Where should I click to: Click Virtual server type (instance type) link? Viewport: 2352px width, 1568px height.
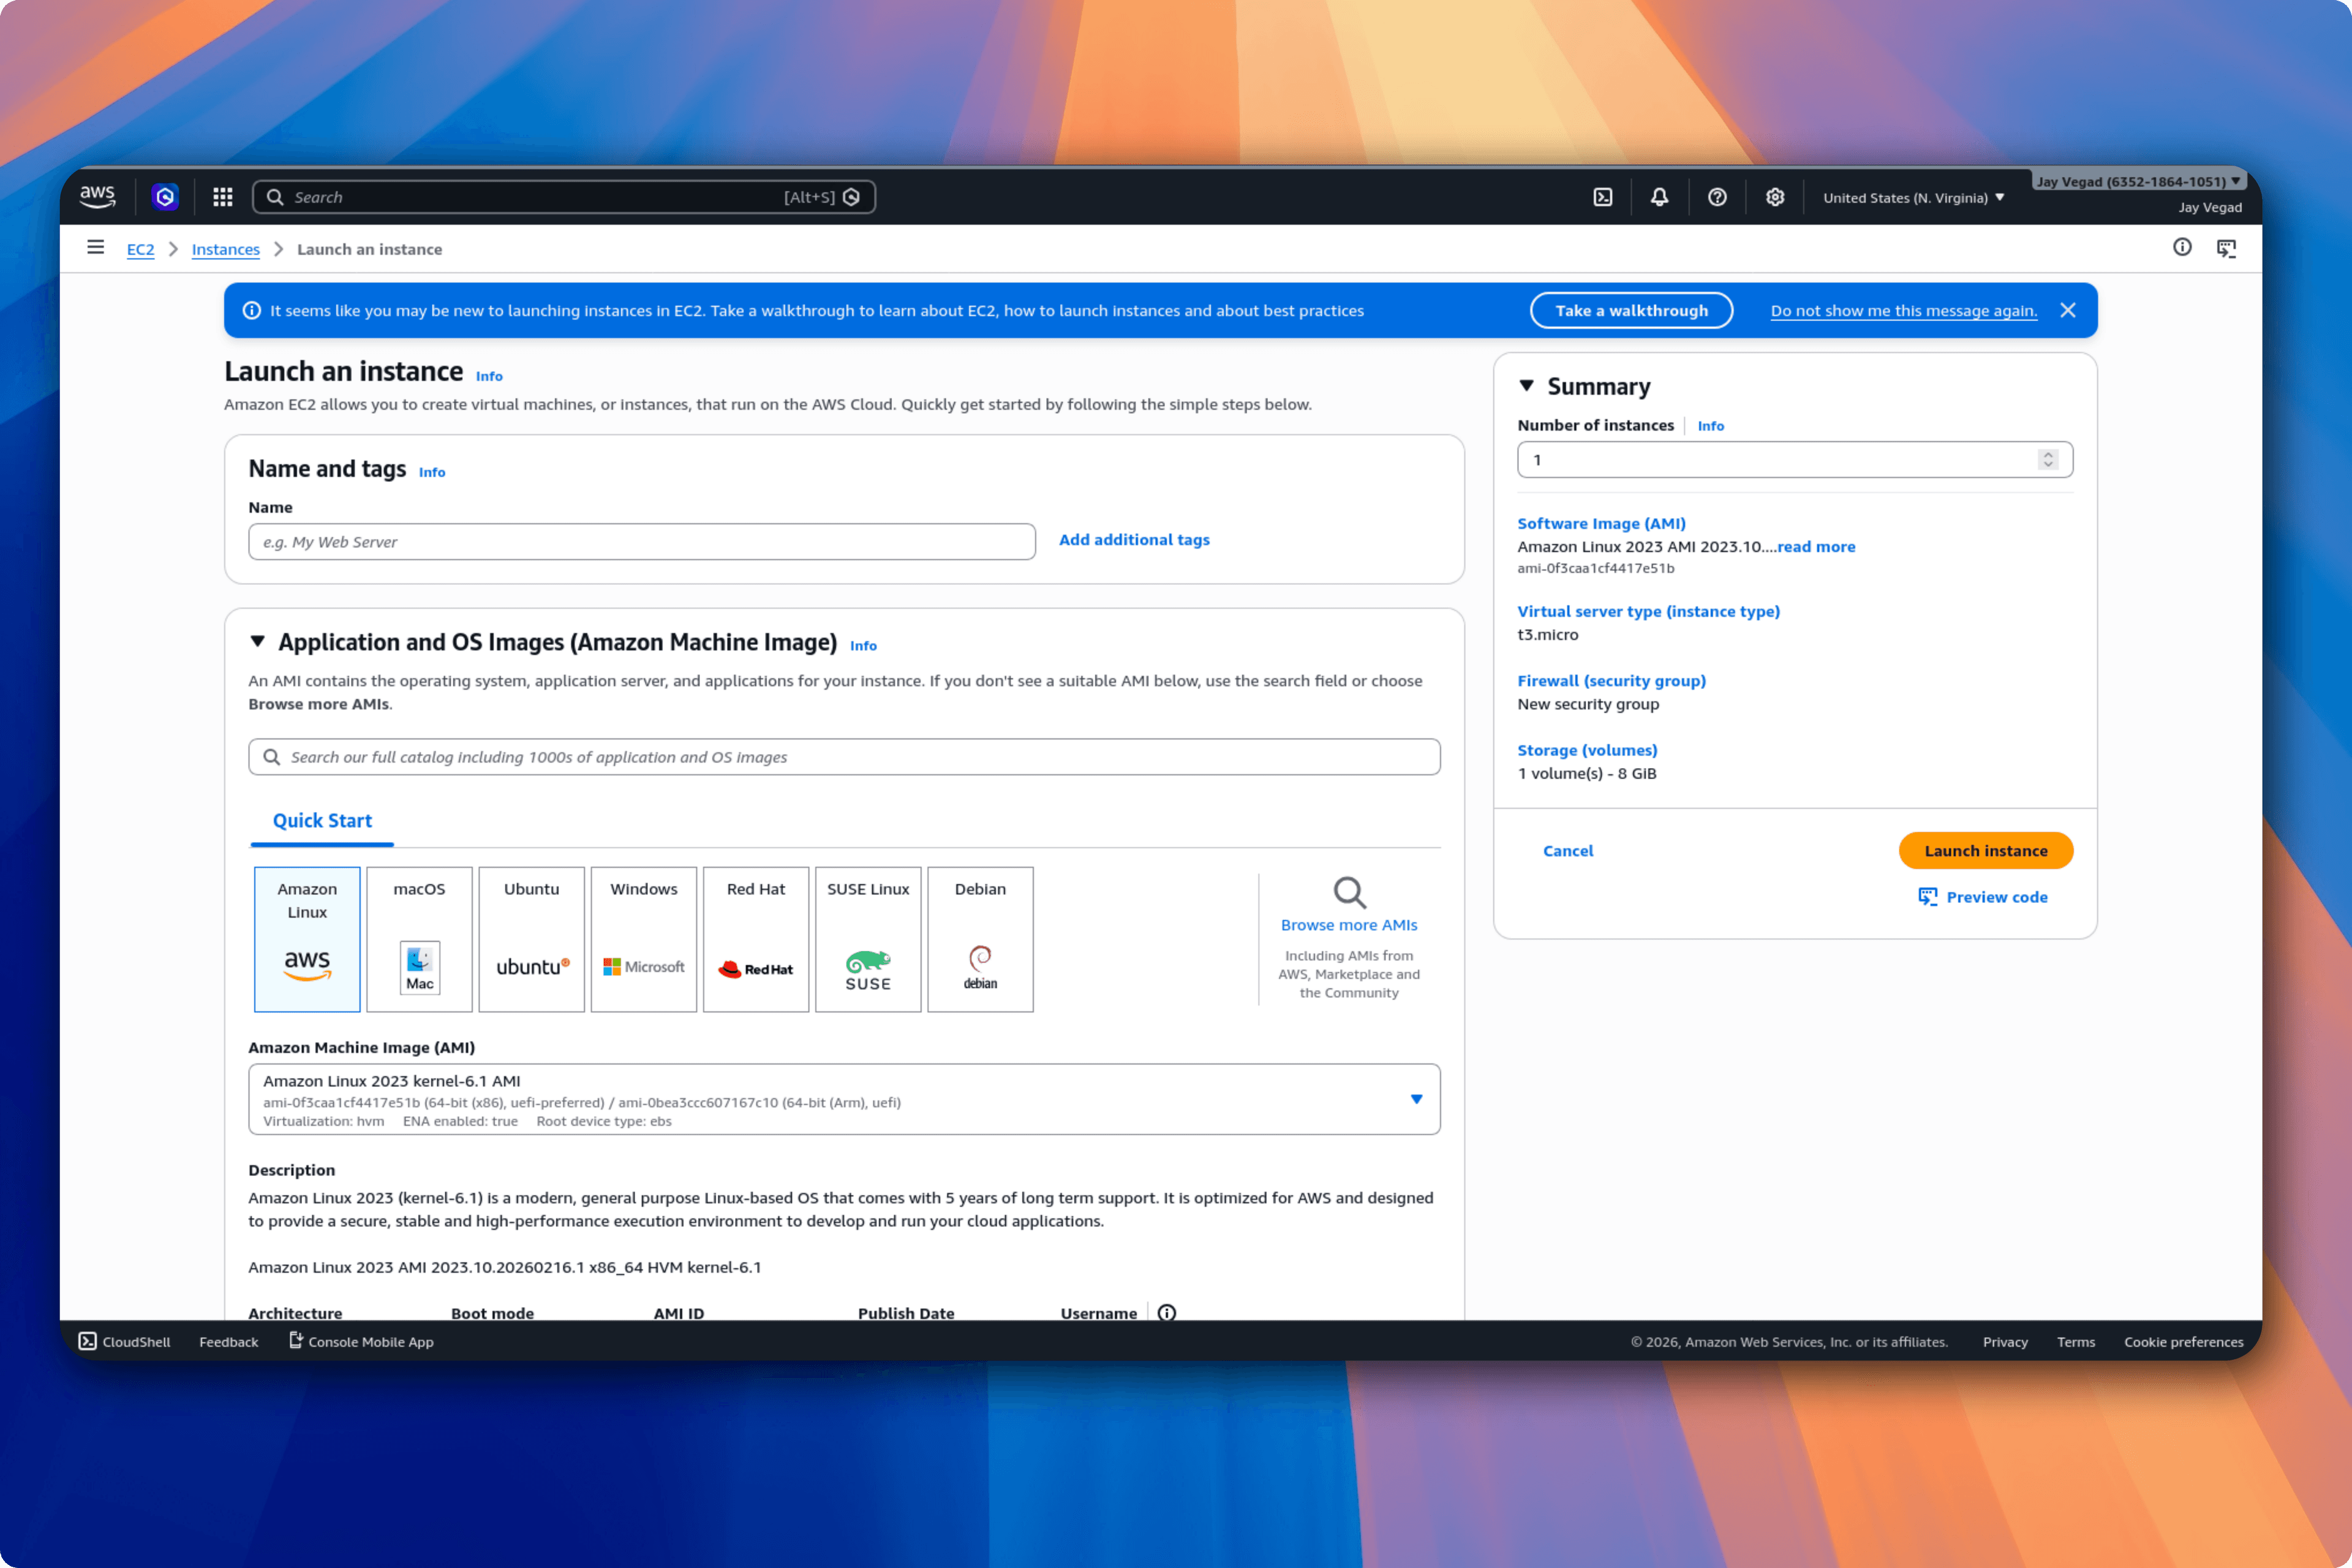(x=1648, y=612)
